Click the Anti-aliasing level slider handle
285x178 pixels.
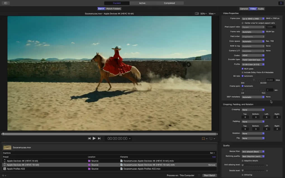pyautogui.click(x=243, y=165)
